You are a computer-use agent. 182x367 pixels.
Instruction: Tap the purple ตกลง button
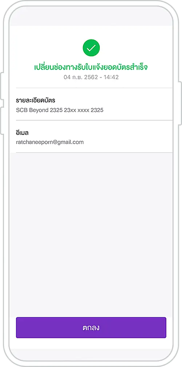point(91,328)
